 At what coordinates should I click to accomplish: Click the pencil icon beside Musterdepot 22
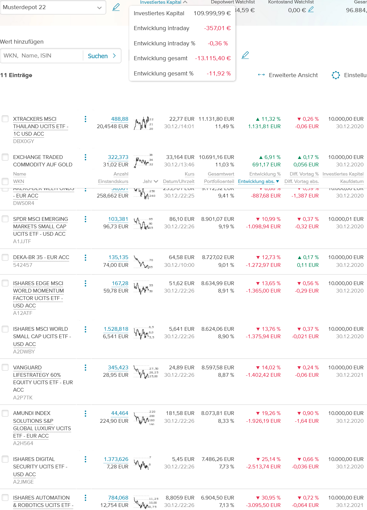coord(116,7)
